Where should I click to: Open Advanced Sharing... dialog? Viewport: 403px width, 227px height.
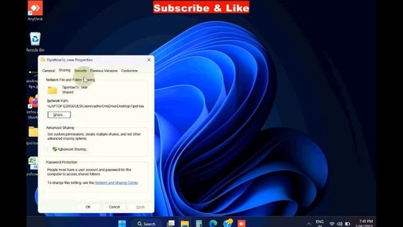coord(70,149)
